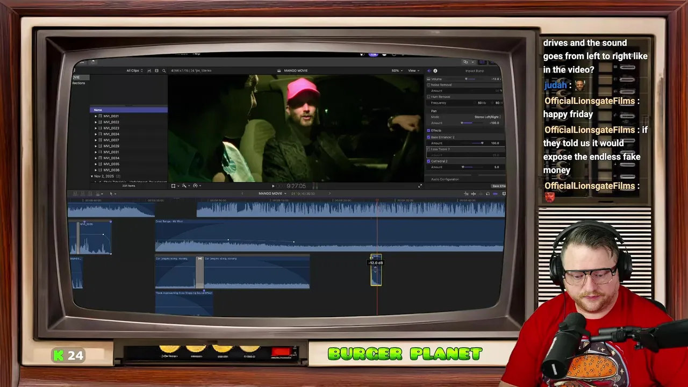Select the Collections item in library sidebar
The height and width of the screenshot is (387, 688).
[78, 83]
